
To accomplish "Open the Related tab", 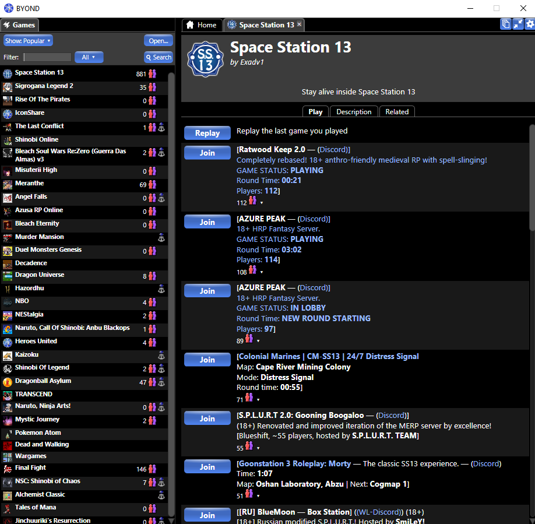I will click(397, 111).
